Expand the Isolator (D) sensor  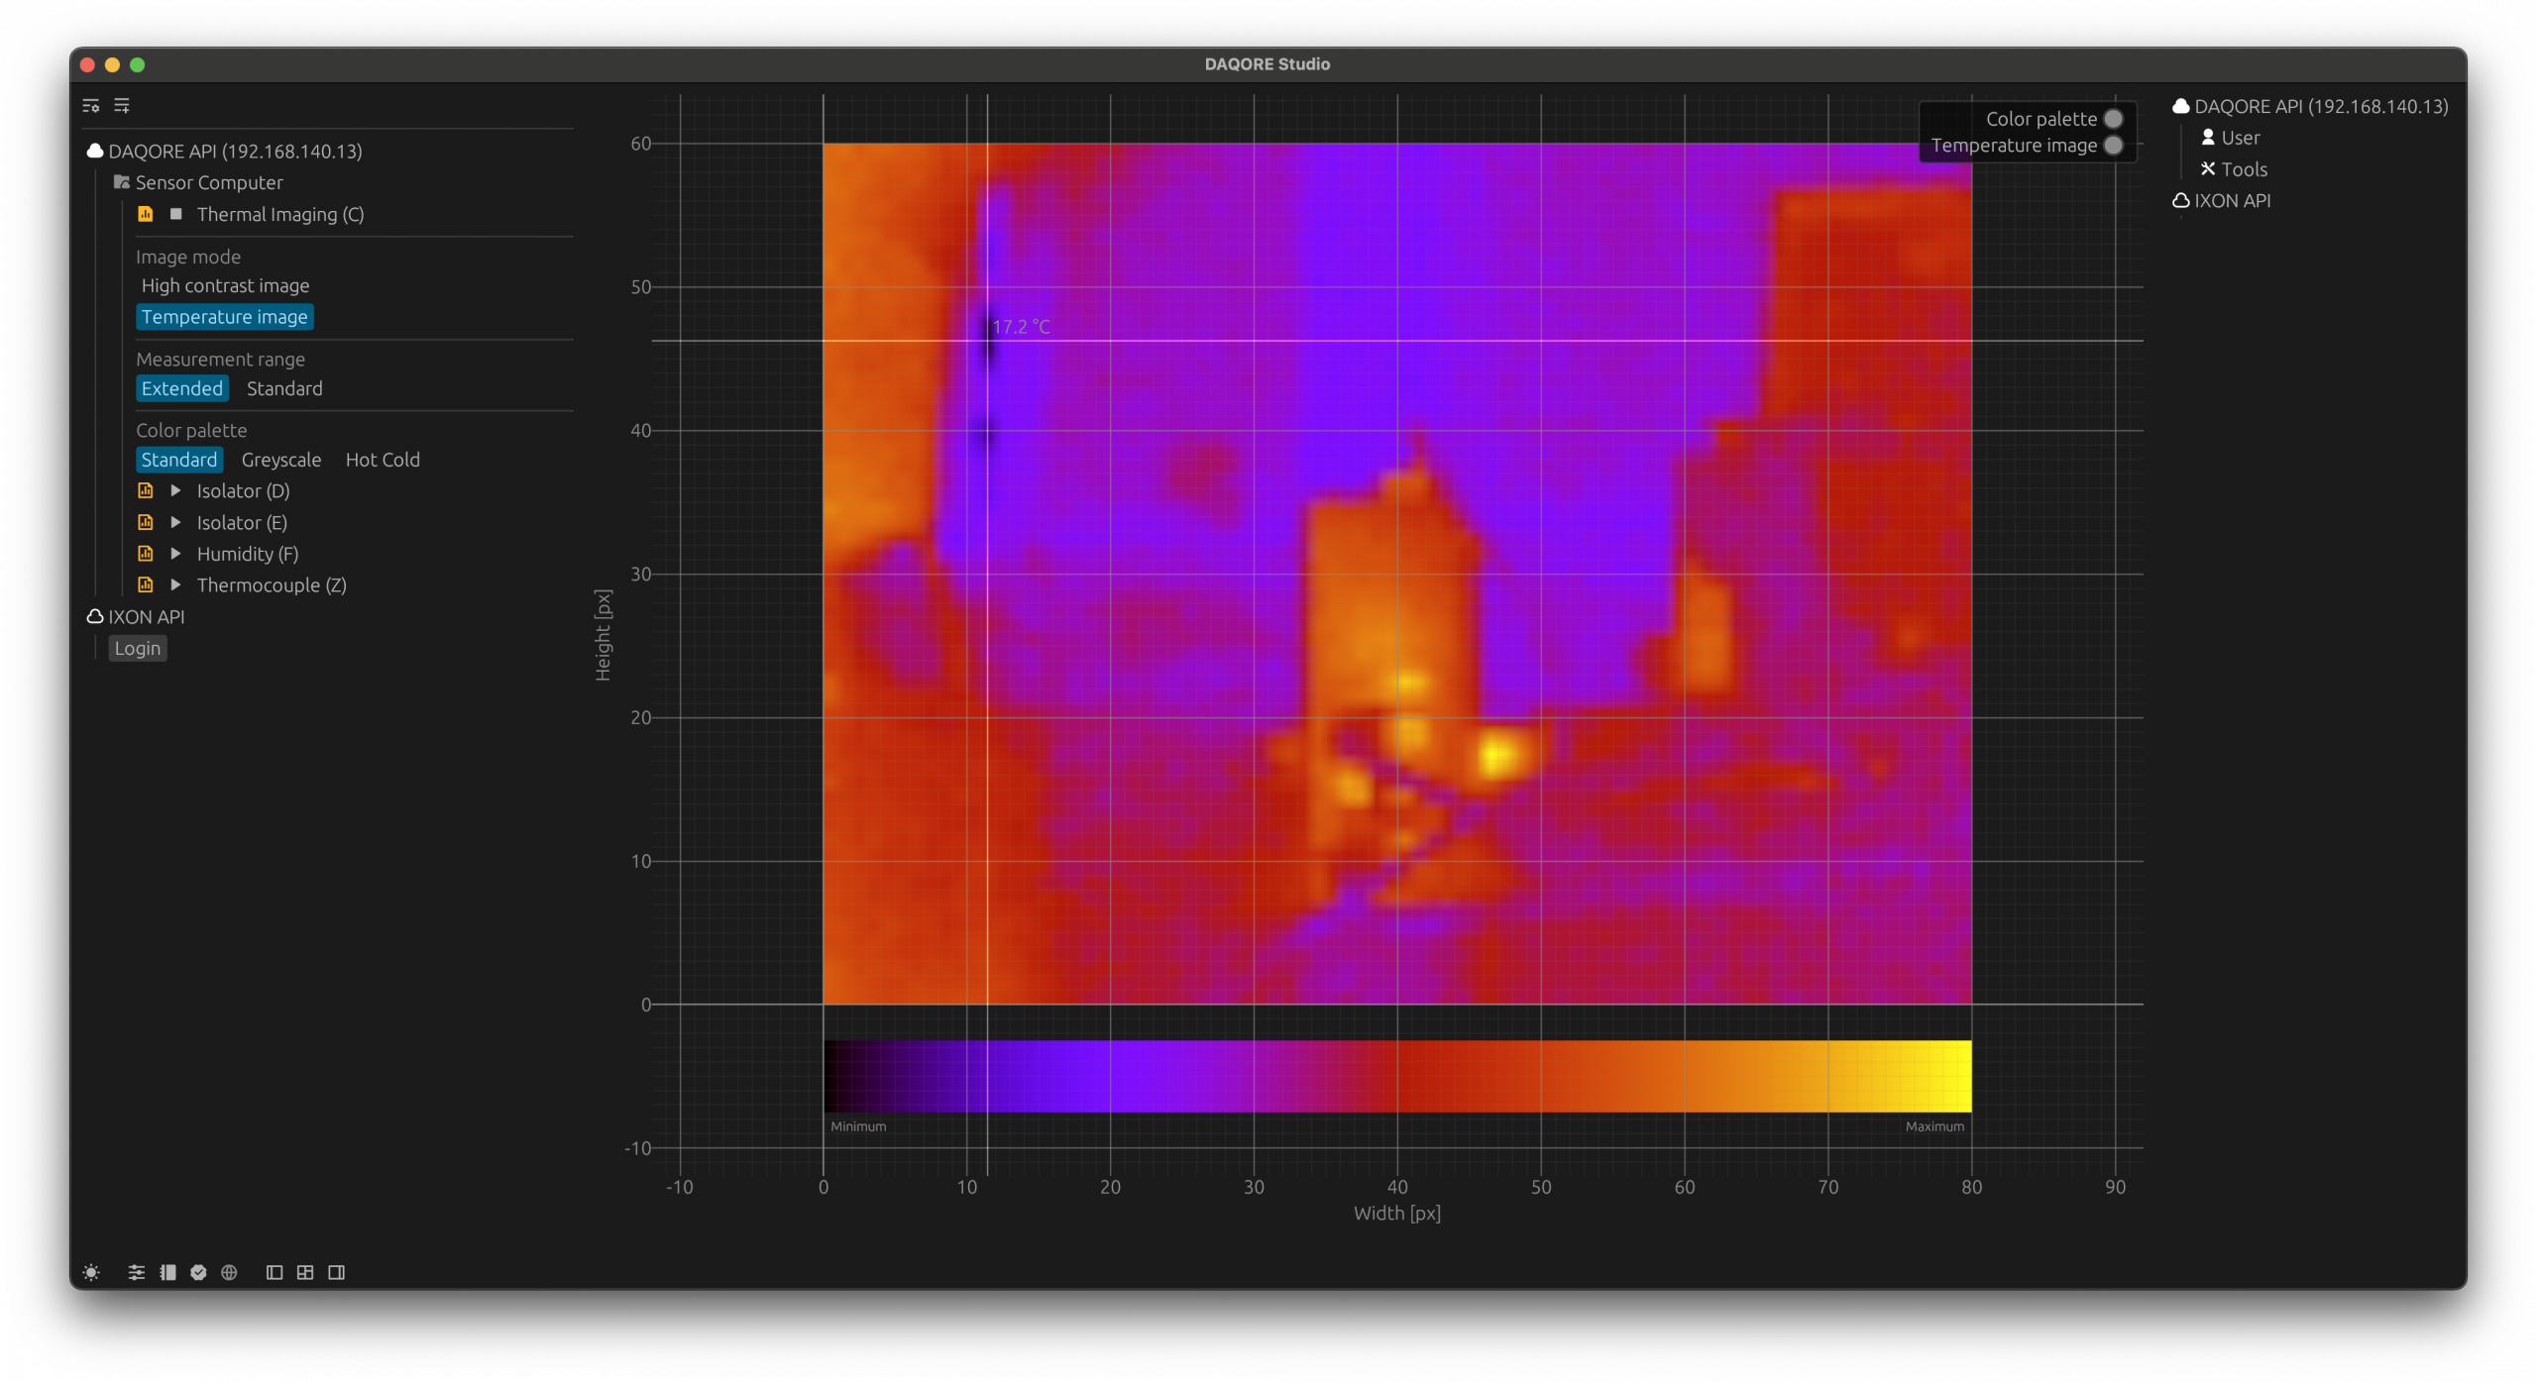point(175,490)
